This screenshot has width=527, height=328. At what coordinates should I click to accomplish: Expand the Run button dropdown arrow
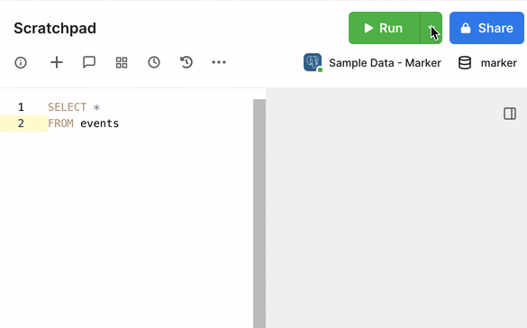point(432,28)
